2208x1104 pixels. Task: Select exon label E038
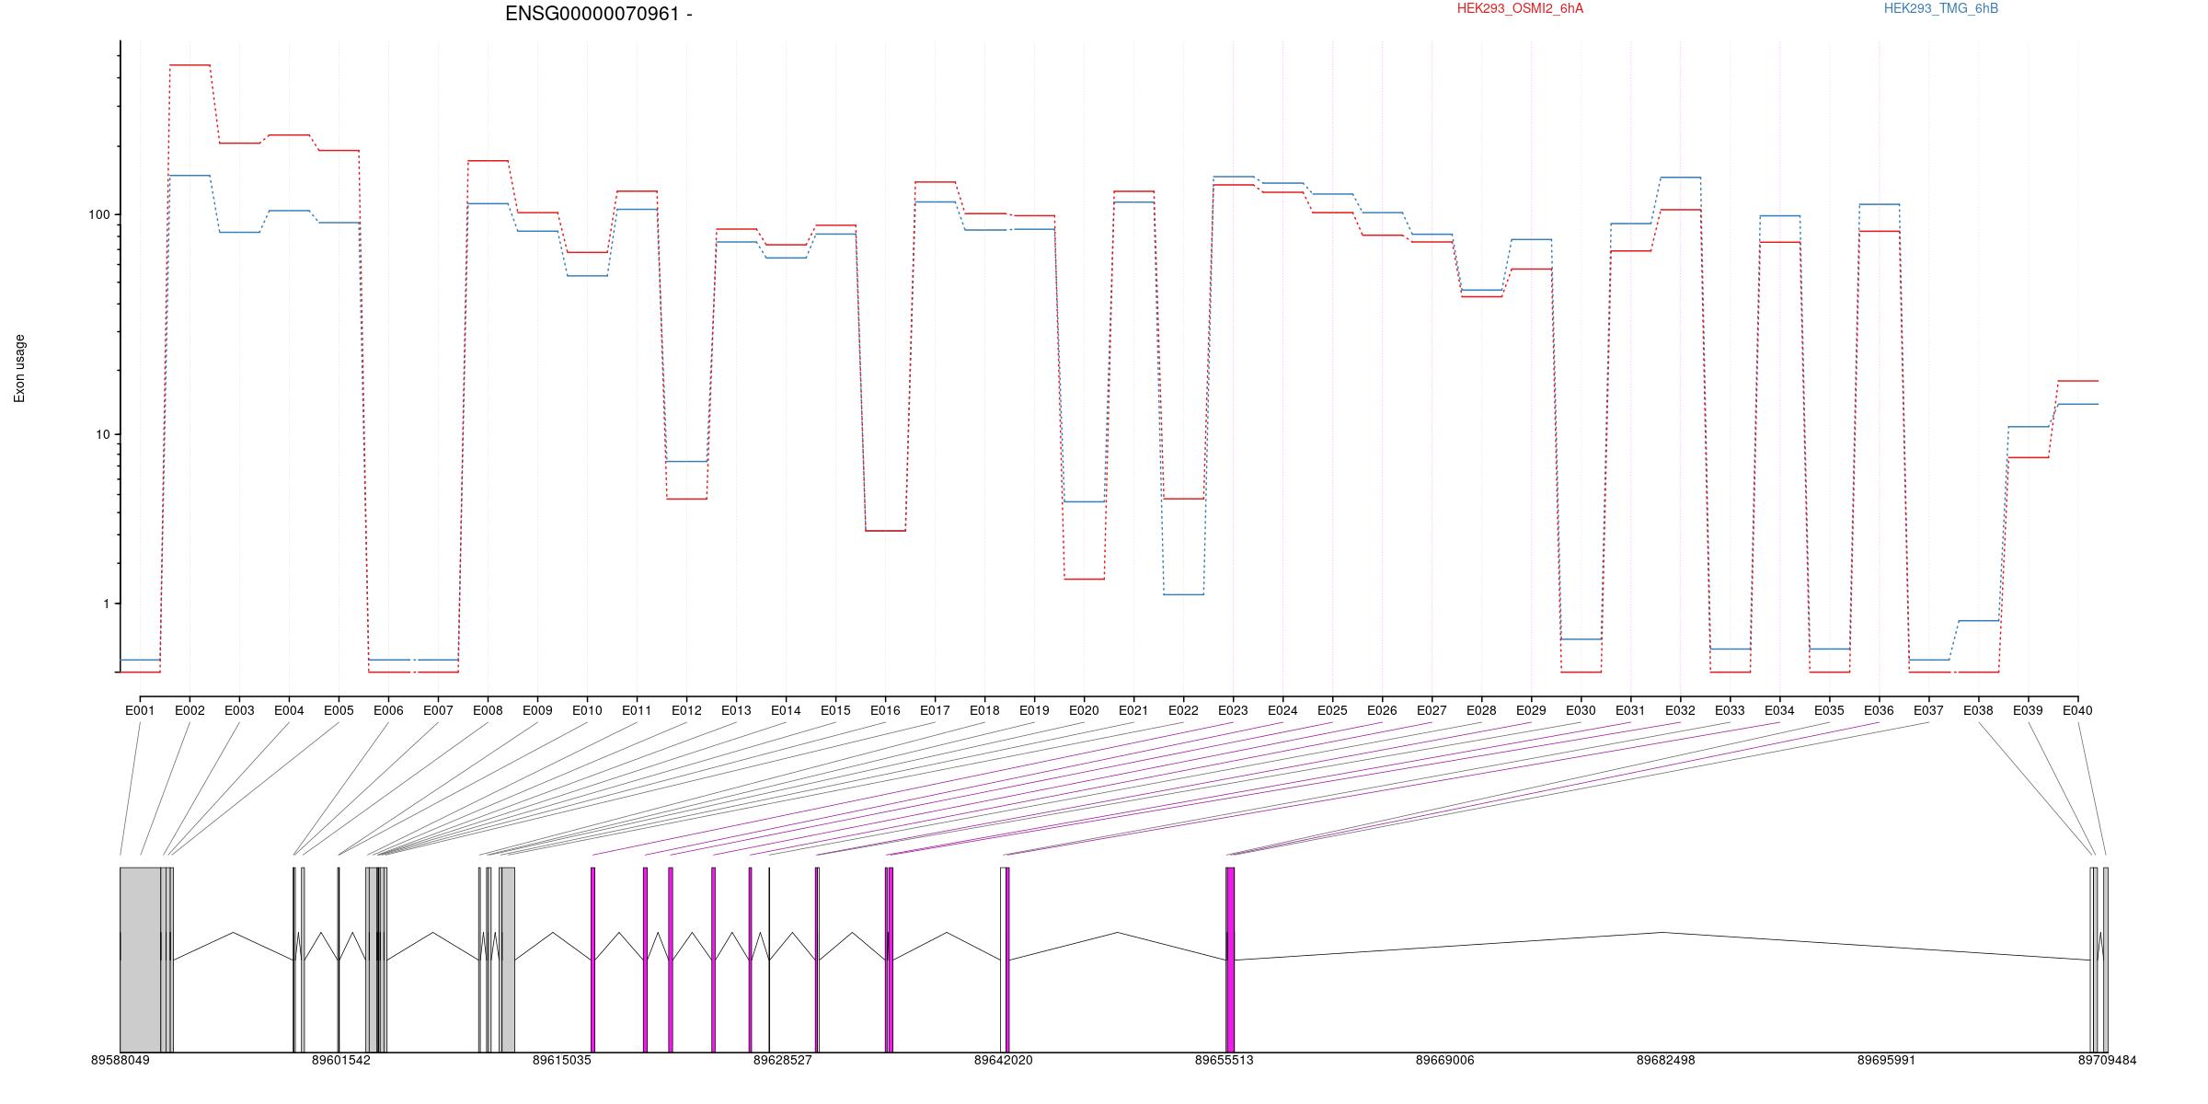pos(1978,710)
